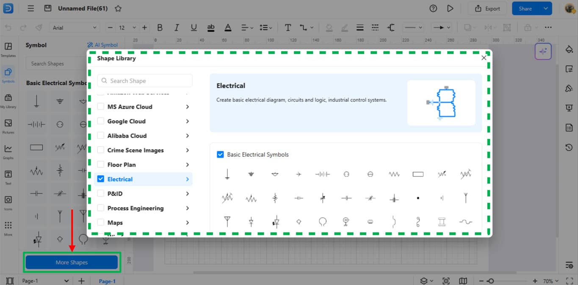Open the Icons sidebar panel
Image resolution: width=578 pixels, height=285 pixels.
(8, 203)
